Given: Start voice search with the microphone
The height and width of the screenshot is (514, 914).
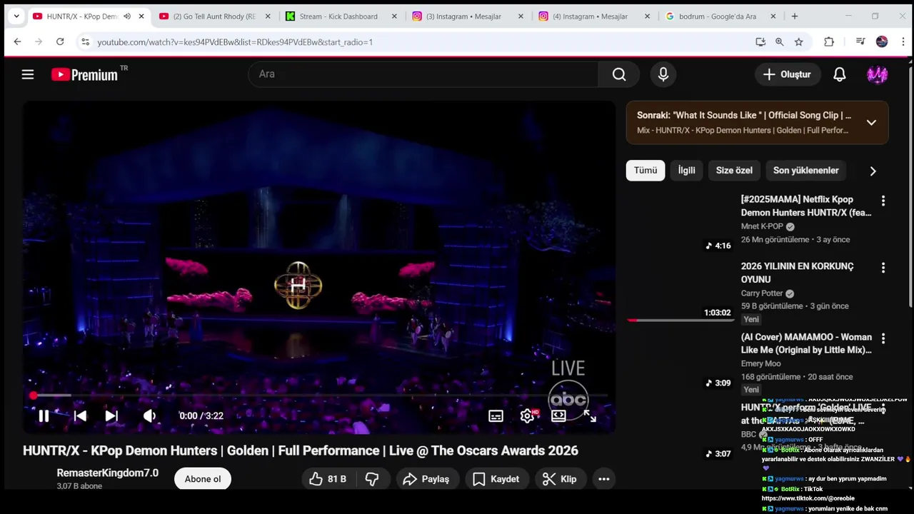Looking at the screenshot, I should [663, 74].
